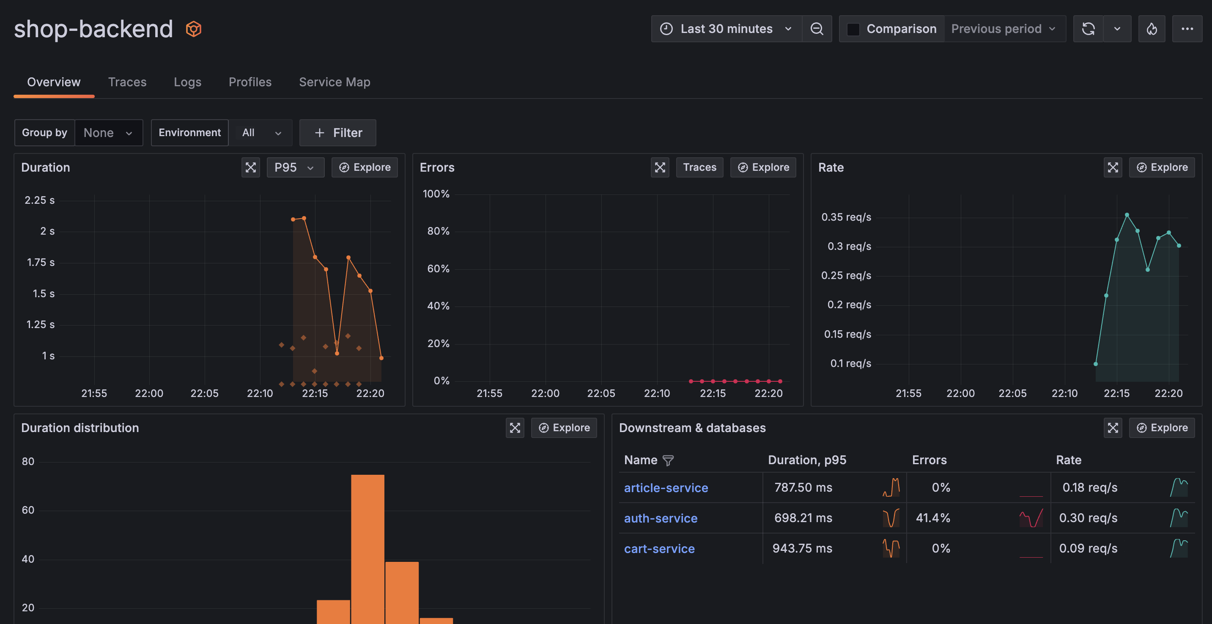Enable the Comparison toggle
The width and height of the screenshot is (1212, 624).
click(x=853, y=29)
